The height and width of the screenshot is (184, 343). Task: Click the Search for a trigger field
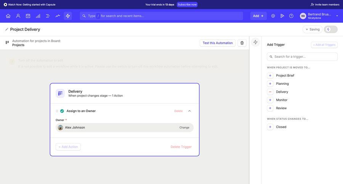click(302, 57)
